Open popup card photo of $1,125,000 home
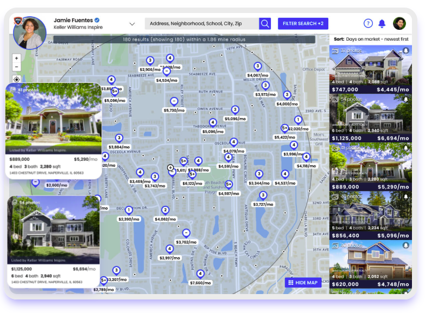The height and width of the screenshot is (313, 425). click(x=54, y=230)
